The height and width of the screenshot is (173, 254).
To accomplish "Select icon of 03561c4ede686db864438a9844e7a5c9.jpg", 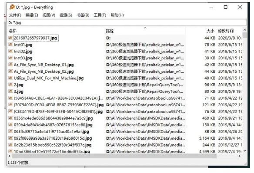I will pos(11,118).
